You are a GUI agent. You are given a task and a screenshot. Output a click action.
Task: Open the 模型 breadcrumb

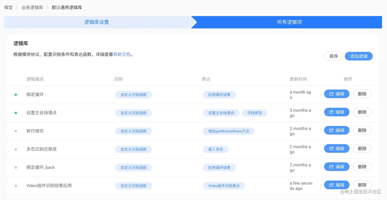click(8, 7)
